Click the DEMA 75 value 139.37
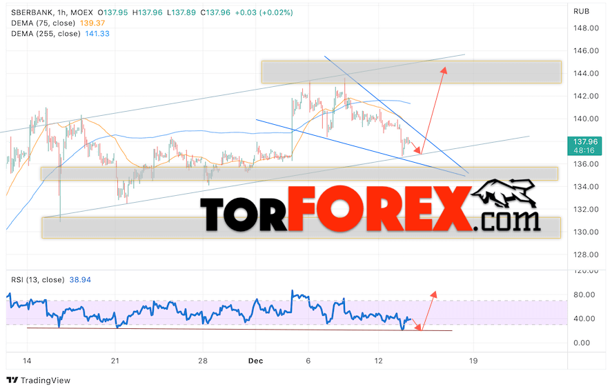Viewport: 612px width, 391px height. point(92,23)
